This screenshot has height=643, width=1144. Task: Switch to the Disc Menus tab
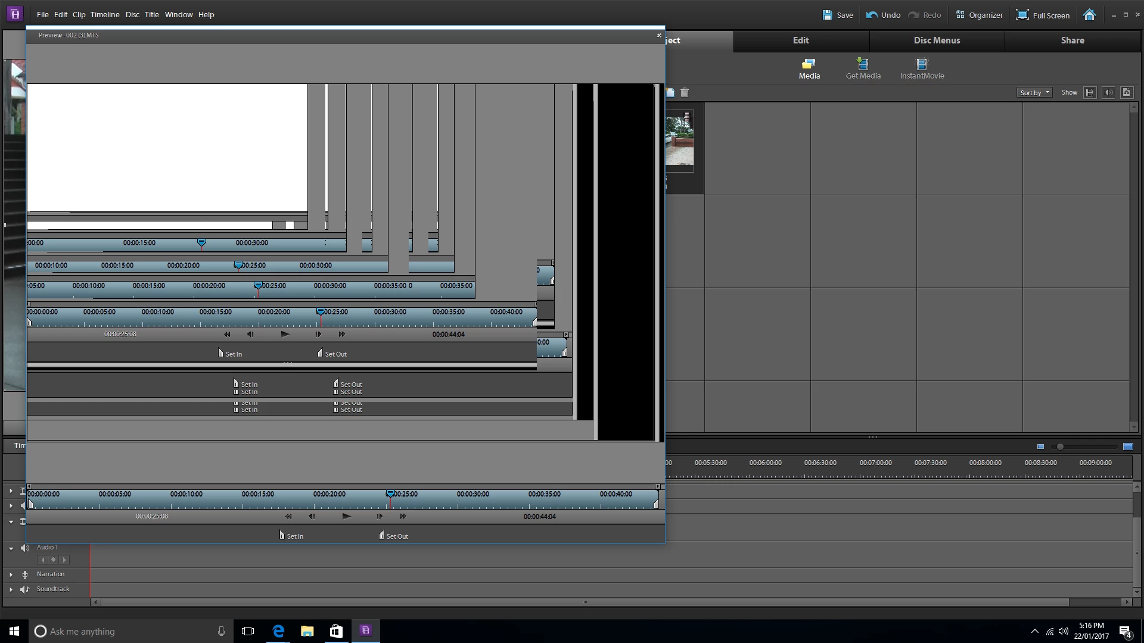(937, 40)
